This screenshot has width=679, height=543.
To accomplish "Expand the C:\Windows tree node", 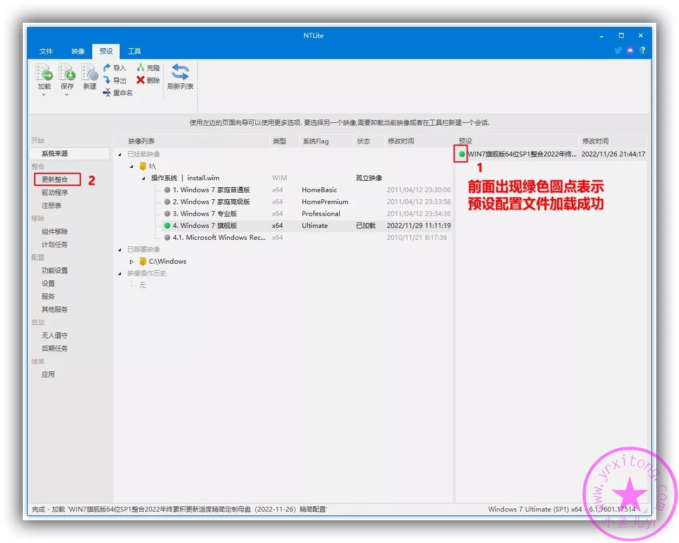I will pyautogui.click(x=132, y=261).
